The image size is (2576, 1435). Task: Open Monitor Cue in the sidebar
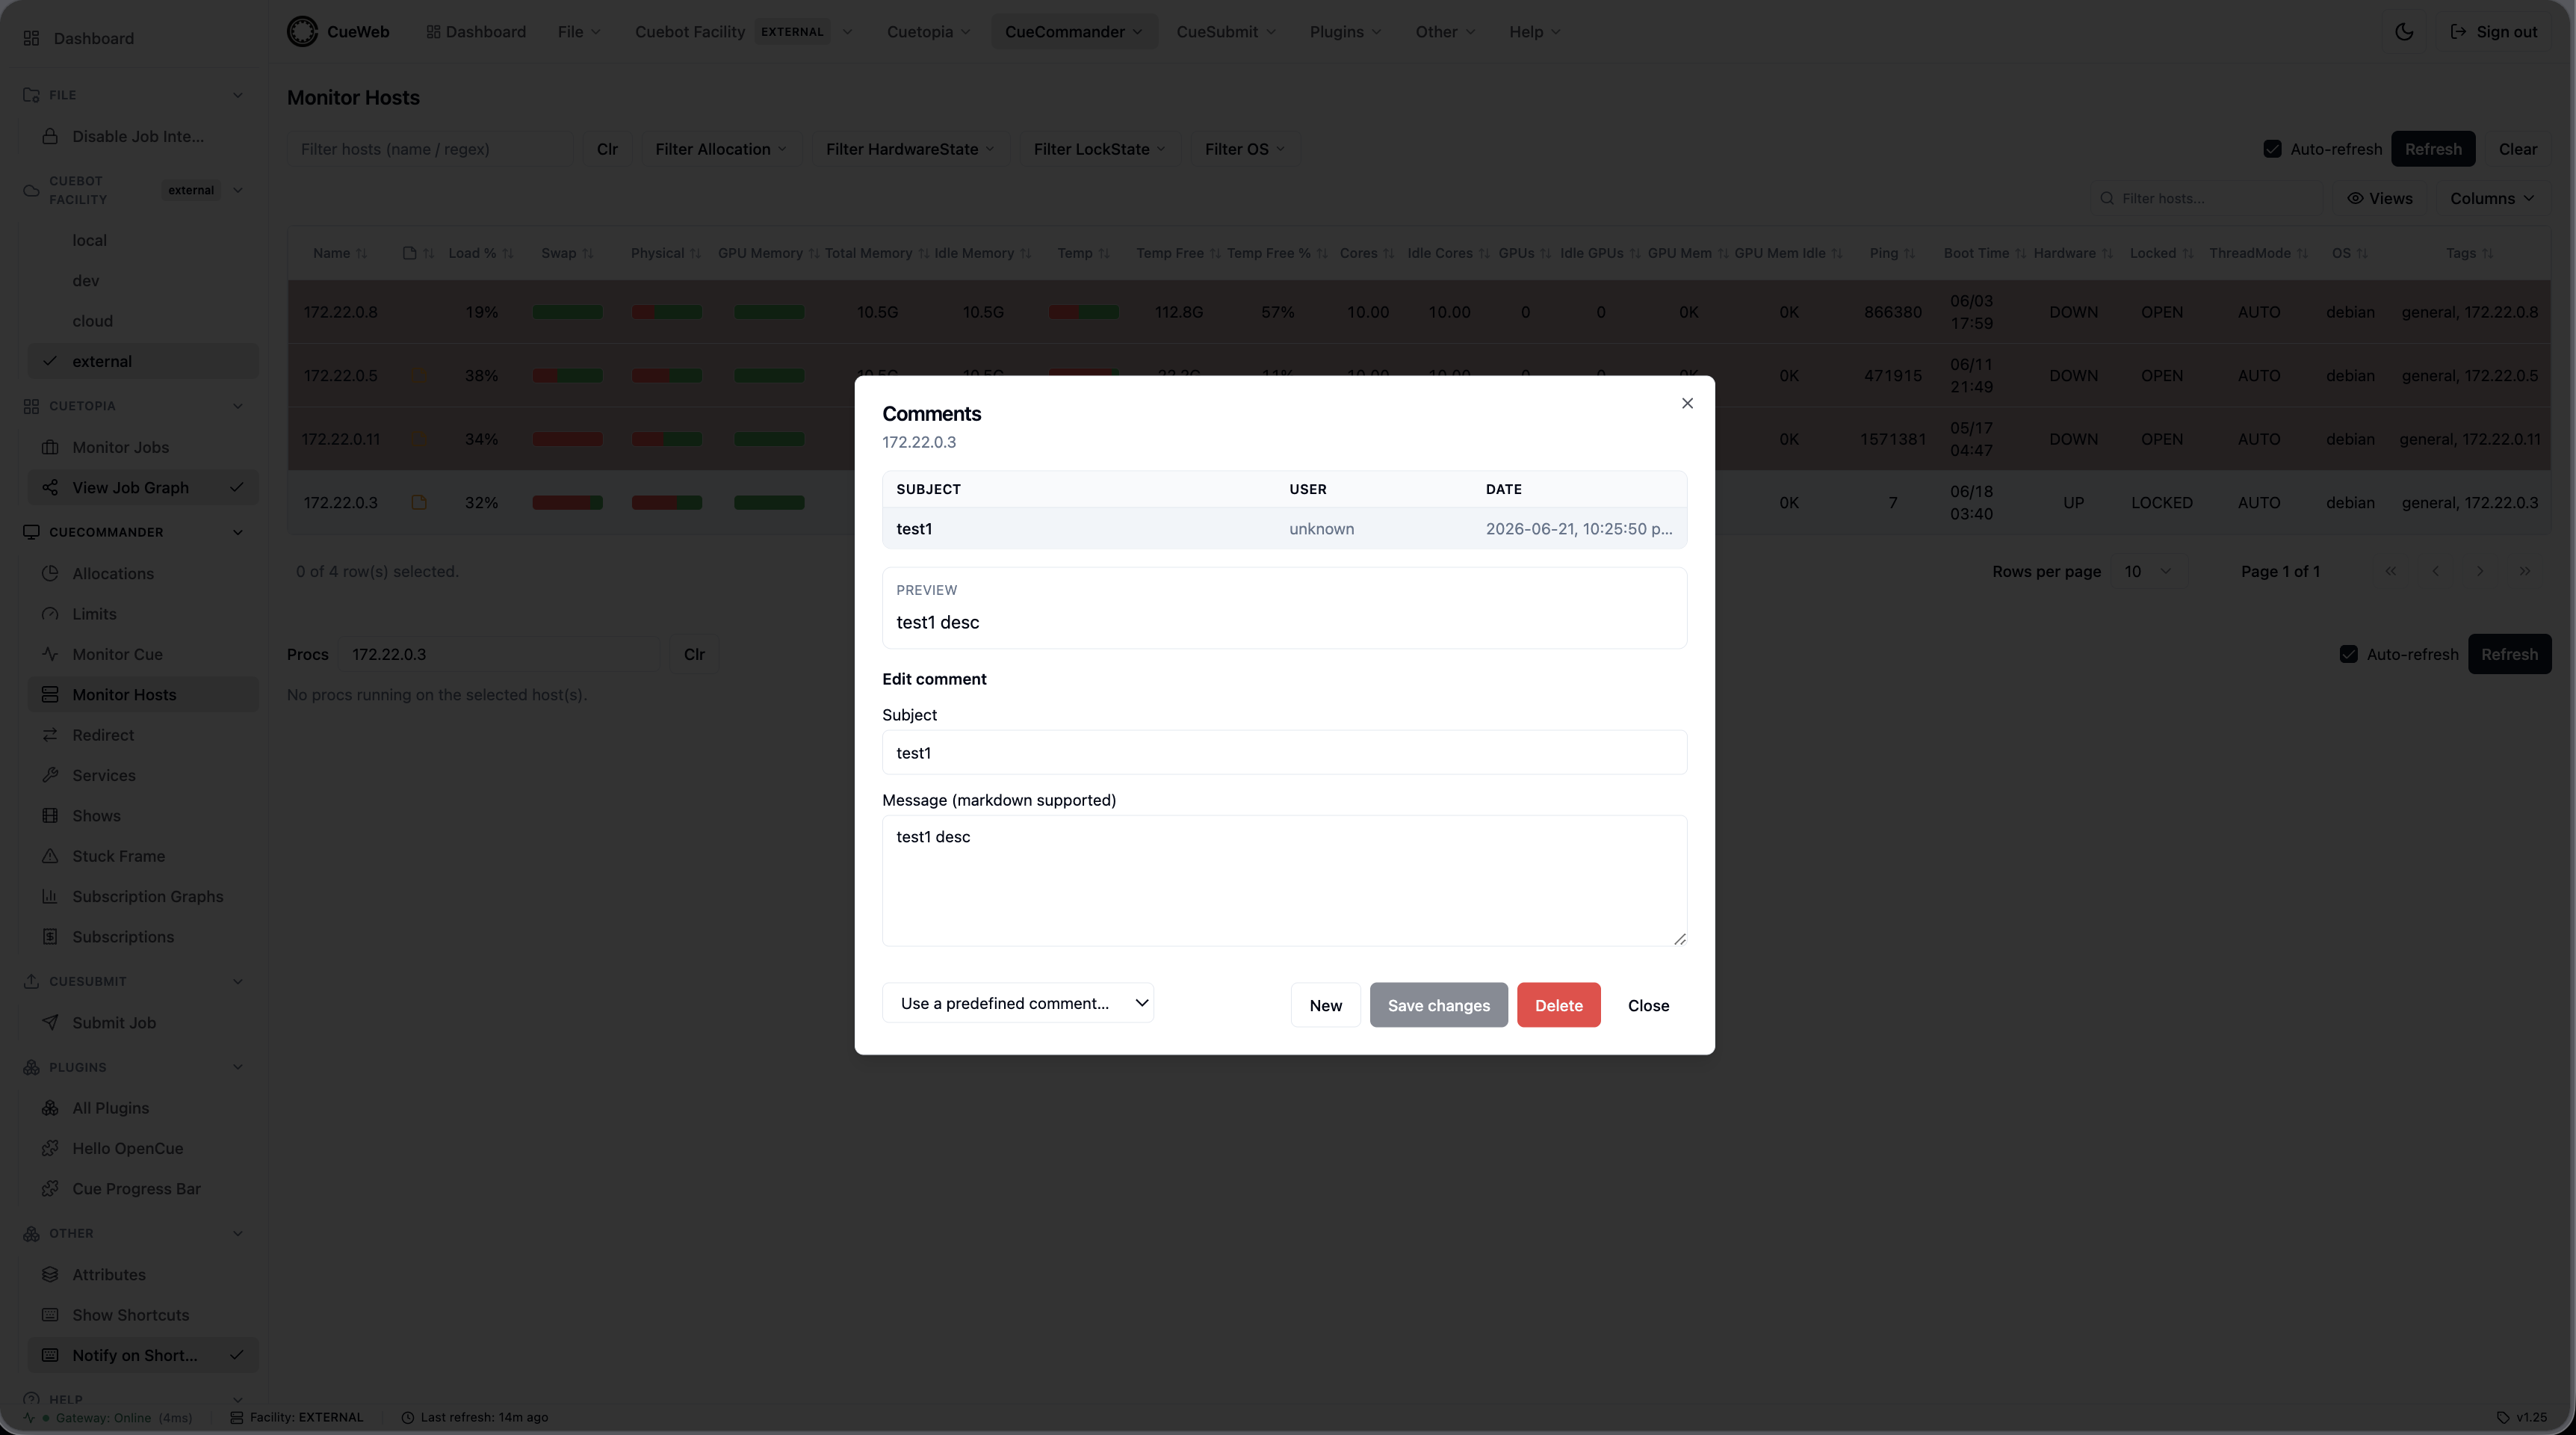(143, 653)
